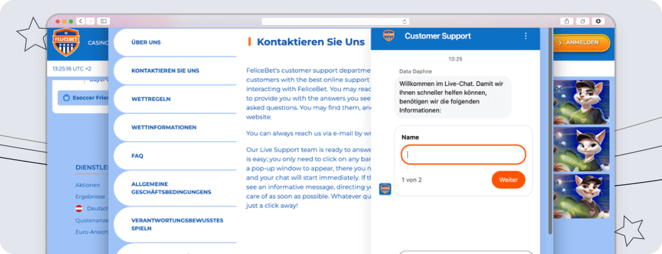Click the 13:25:18 UTC +2 clock text
The height and width of the screenshot is (254, 662).
click(72, 68)
